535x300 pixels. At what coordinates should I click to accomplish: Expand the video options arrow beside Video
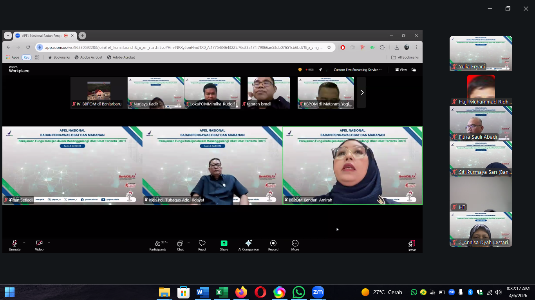coord(49,243)
